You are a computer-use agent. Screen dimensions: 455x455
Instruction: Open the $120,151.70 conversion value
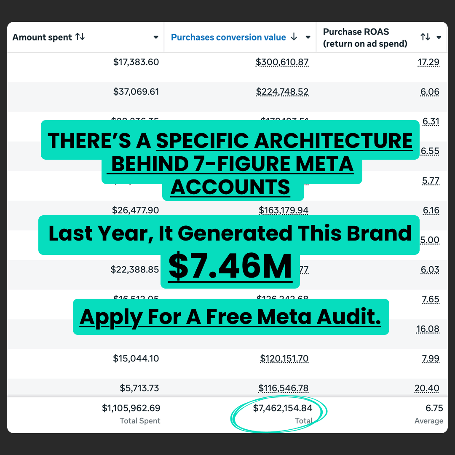click(x=284, y=359)
